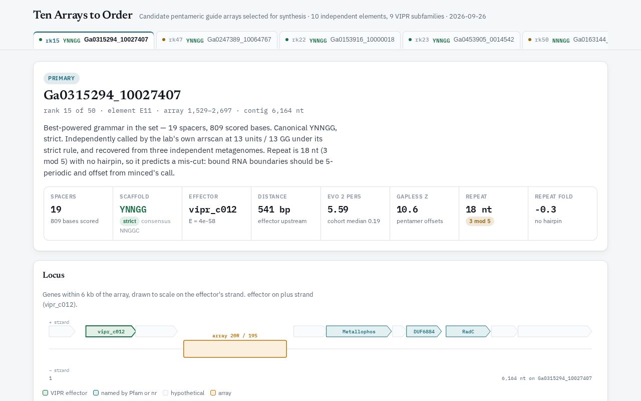
Task: Click the 3 mod 5 repeat badge
Action: (480, 221)
